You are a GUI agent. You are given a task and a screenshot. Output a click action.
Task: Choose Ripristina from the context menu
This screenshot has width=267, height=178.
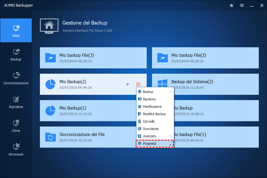pos(155,99)
